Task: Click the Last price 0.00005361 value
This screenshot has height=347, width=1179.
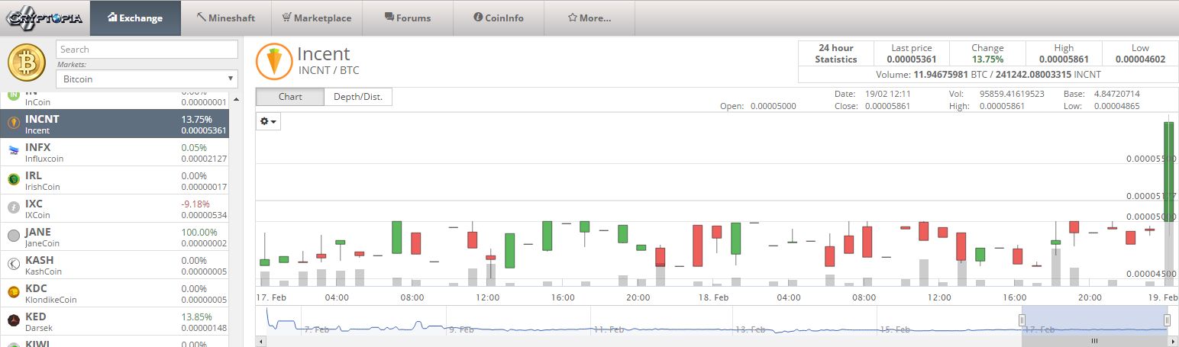Action: tap(911, 59)
